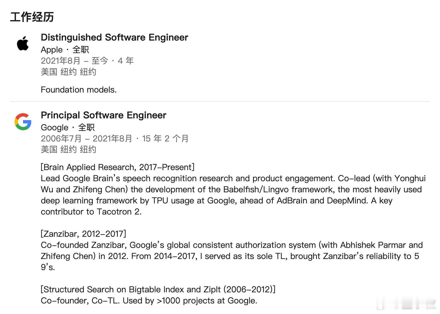This screenshot has width=440, height=314.
Task: Click the Lead Google Brain's speech recognition paragraph
Action: pos(233,195)
